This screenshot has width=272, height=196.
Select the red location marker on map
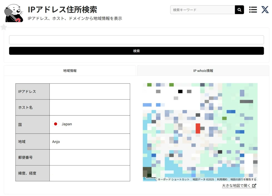pyautogui.click(x=198, y=128)
